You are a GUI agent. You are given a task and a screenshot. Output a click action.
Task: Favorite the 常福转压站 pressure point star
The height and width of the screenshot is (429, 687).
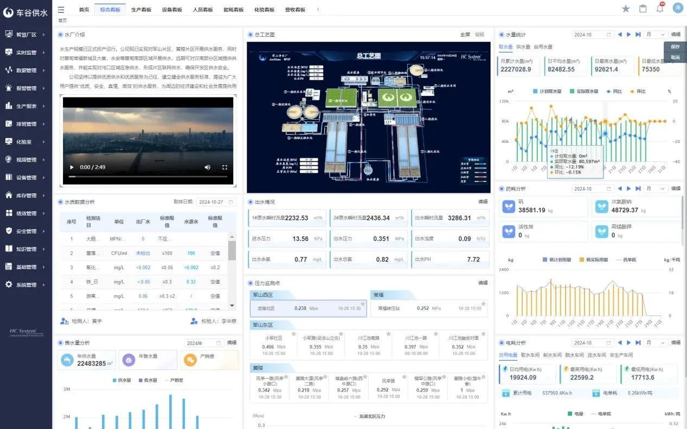coord(483,303)
